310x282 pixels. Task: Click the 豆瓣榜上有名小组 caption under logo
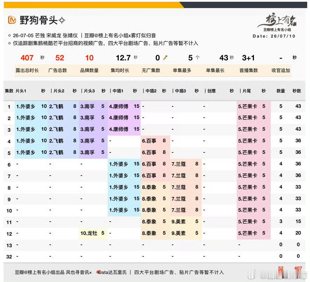coord(277,30)
